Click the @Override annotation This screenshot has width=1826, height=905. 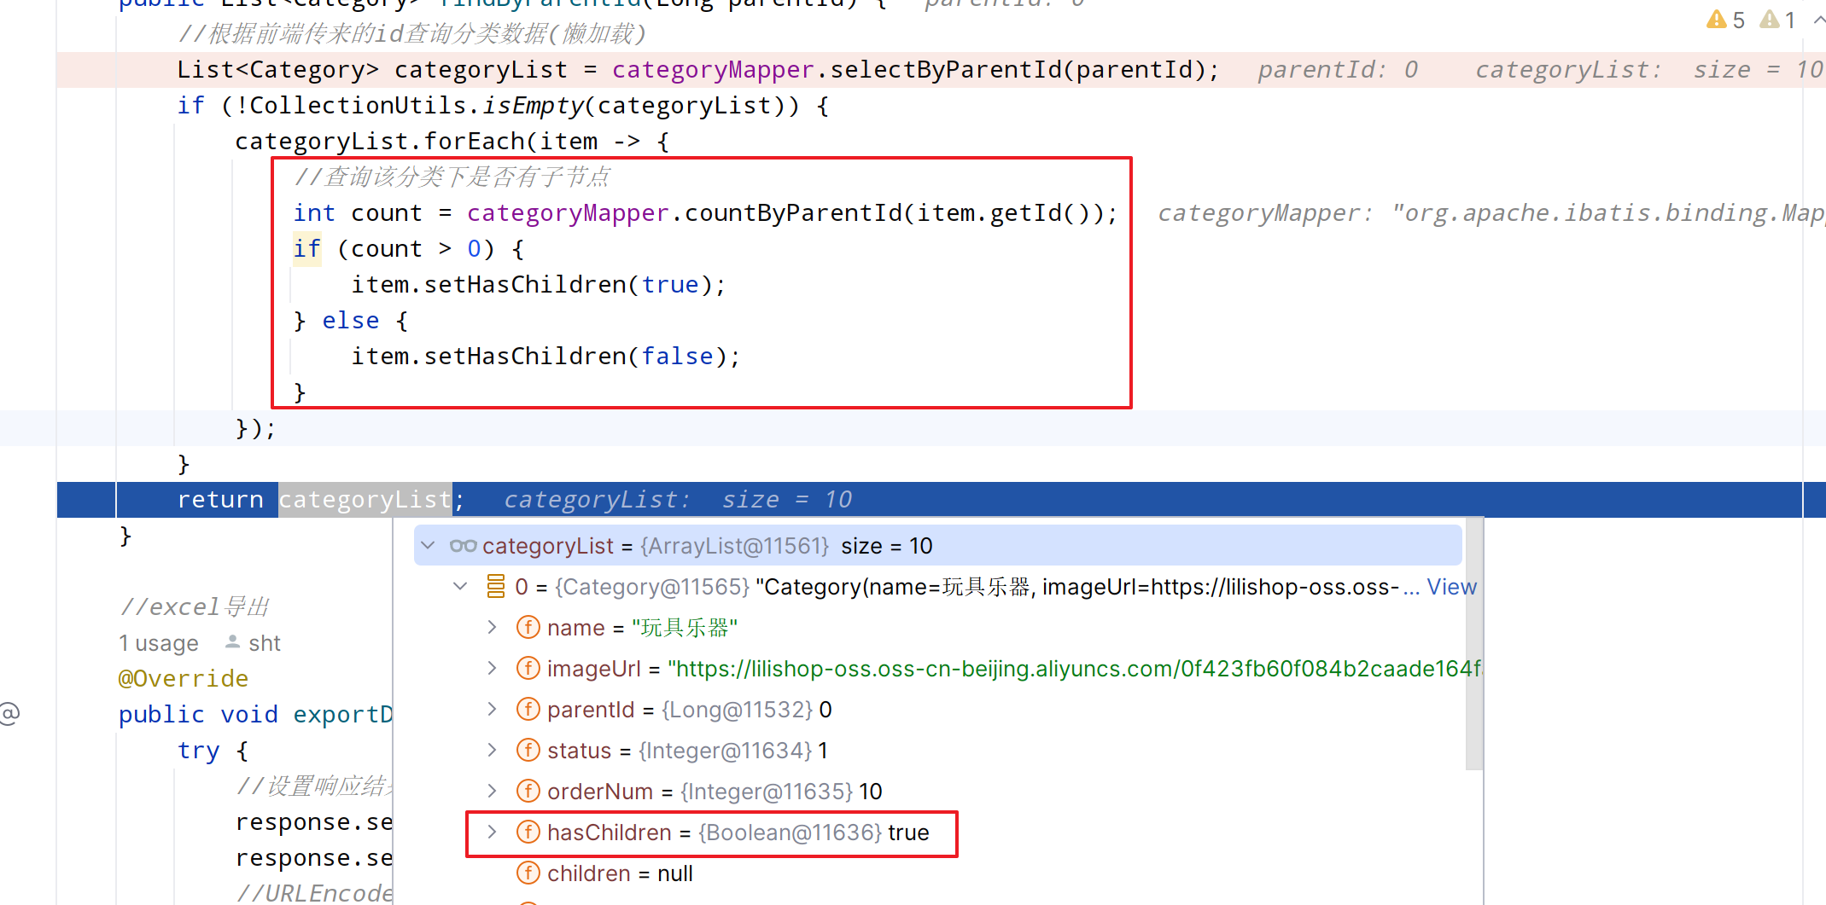184,679
